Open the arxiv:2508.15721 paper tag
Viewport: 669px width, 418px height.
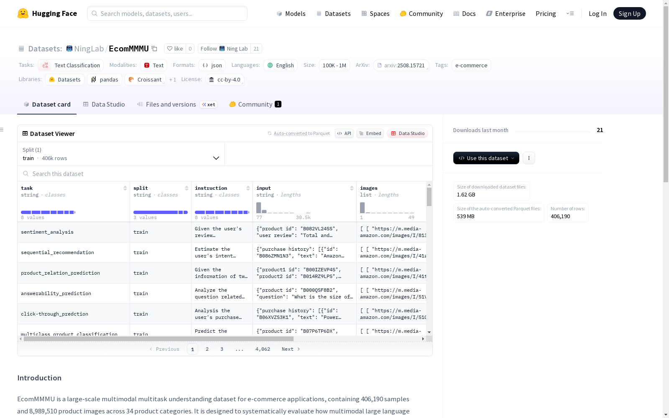[x=401, y=65]
